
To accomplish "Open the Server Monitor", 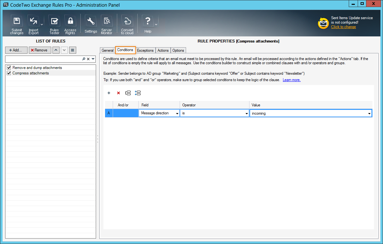I will (107, 25).
